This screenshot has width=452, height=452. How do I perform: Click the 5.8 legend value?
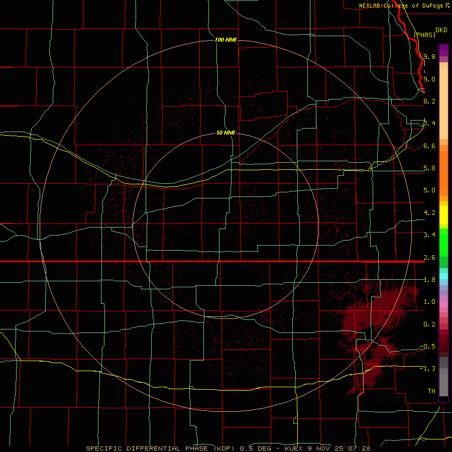[x=429, y=168]
